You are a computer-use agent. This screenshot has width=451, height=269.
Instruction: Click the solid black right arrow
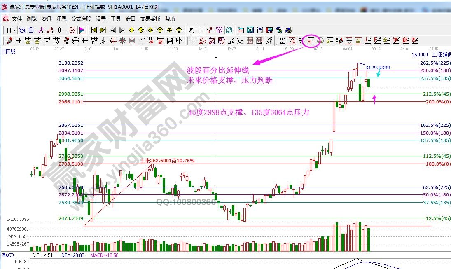coord(122,30)
